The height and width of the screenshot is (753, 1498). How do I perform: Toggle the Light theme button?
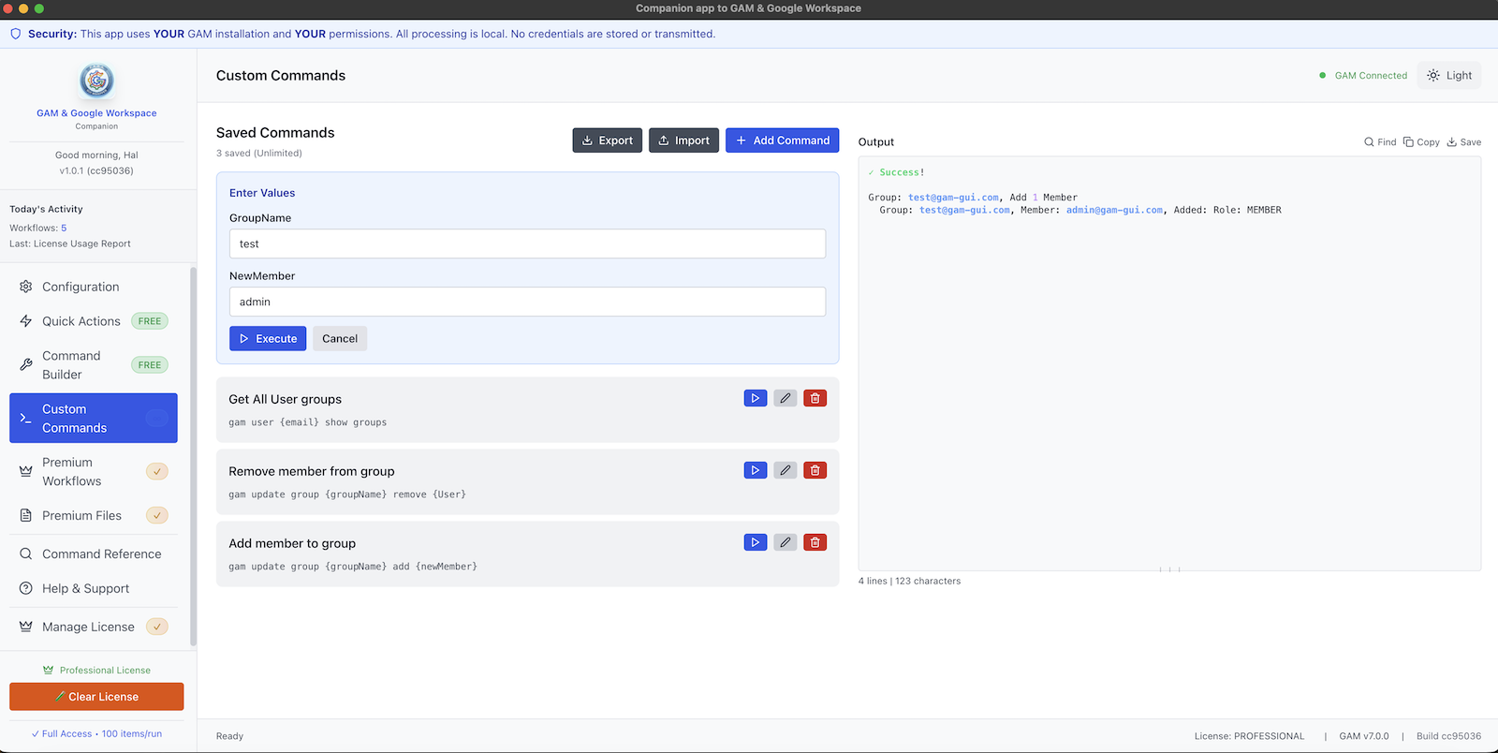click(x=1449, y=76)
